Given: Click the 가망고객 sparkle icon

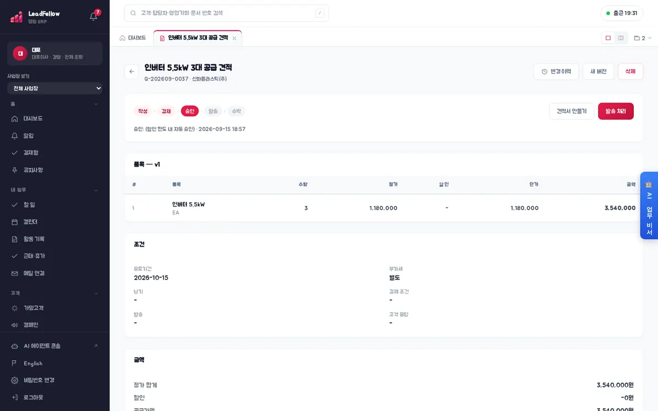Looking at the screenshot, I should [x=15, y=308].
